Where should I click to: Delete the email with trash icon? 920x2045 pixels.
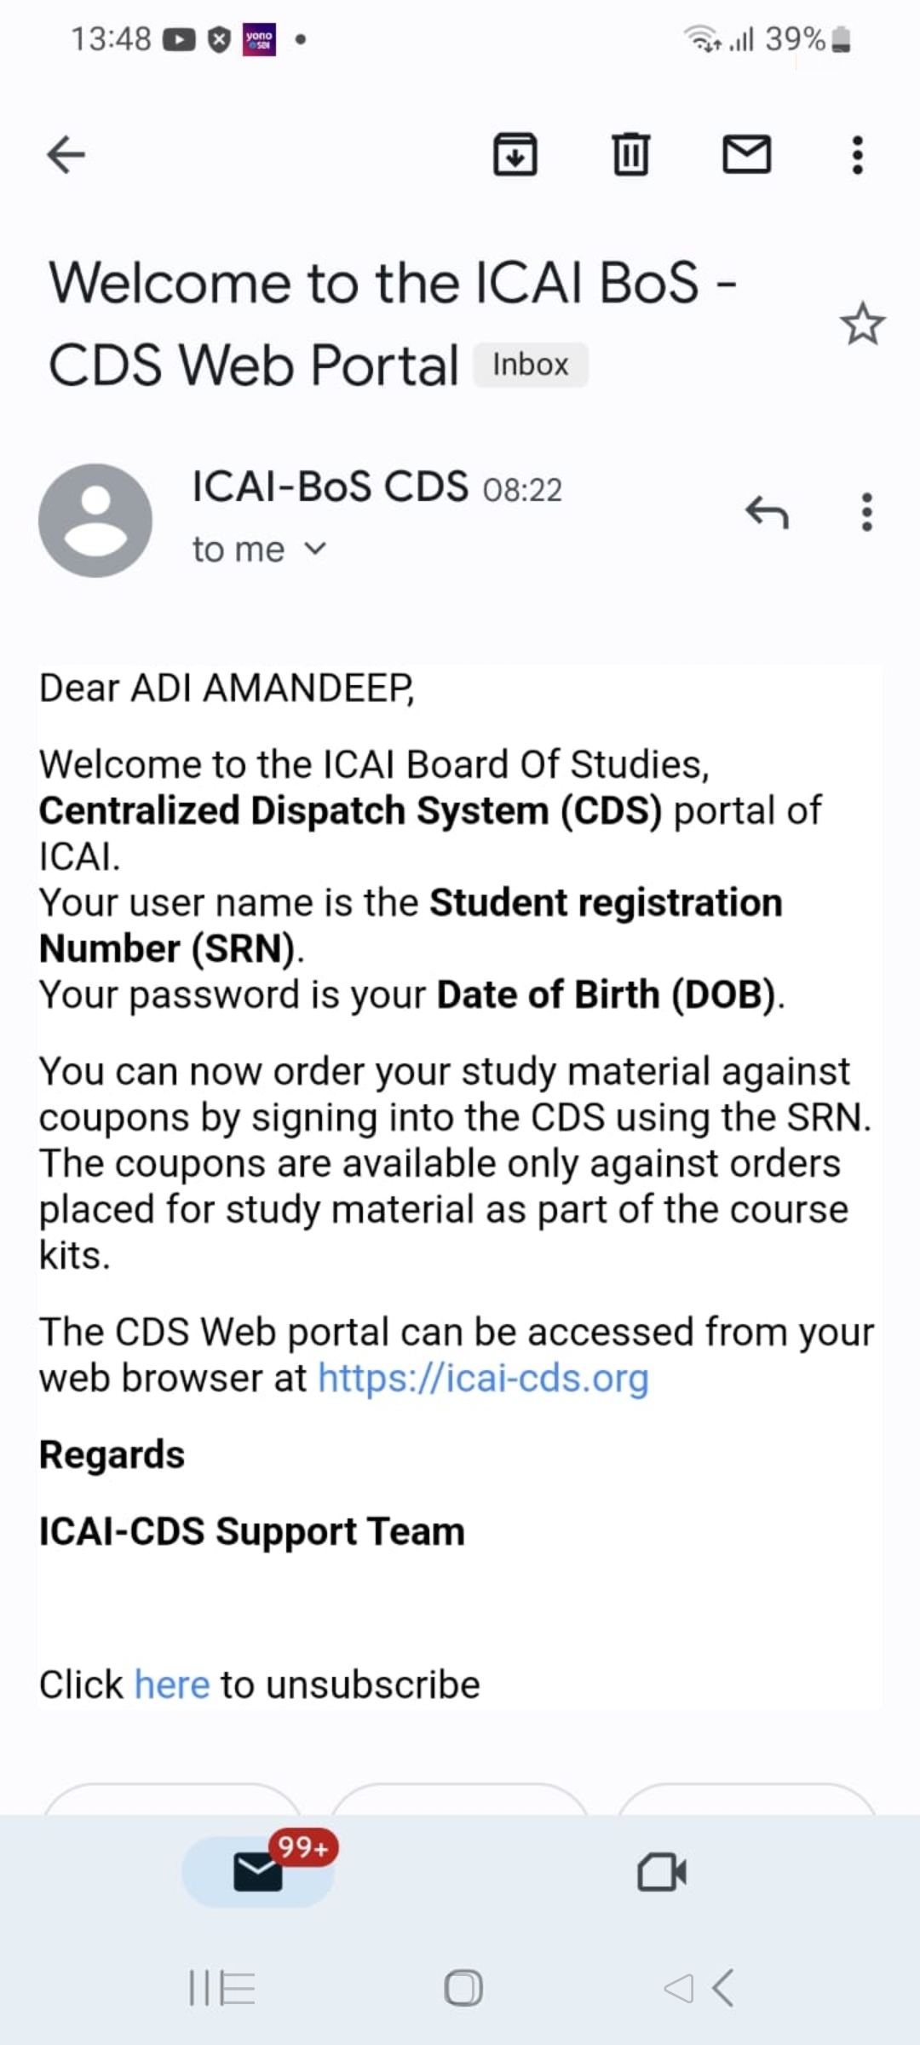pos(630,155)
